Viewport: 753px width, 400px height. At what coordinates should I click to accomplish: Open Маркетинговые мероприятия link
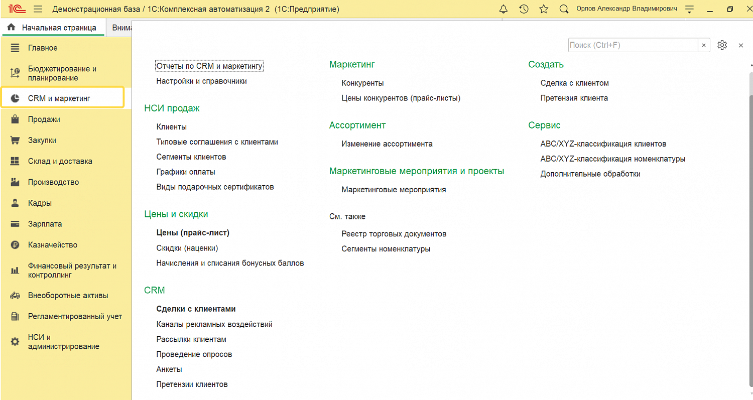pos(394,190)
